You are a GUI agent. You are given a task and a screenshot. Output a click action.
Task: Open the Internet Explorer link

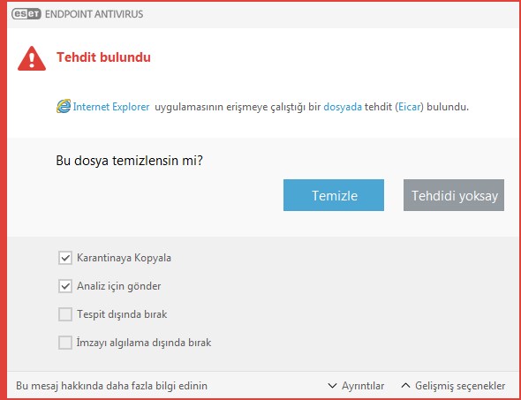click(111, 107)
